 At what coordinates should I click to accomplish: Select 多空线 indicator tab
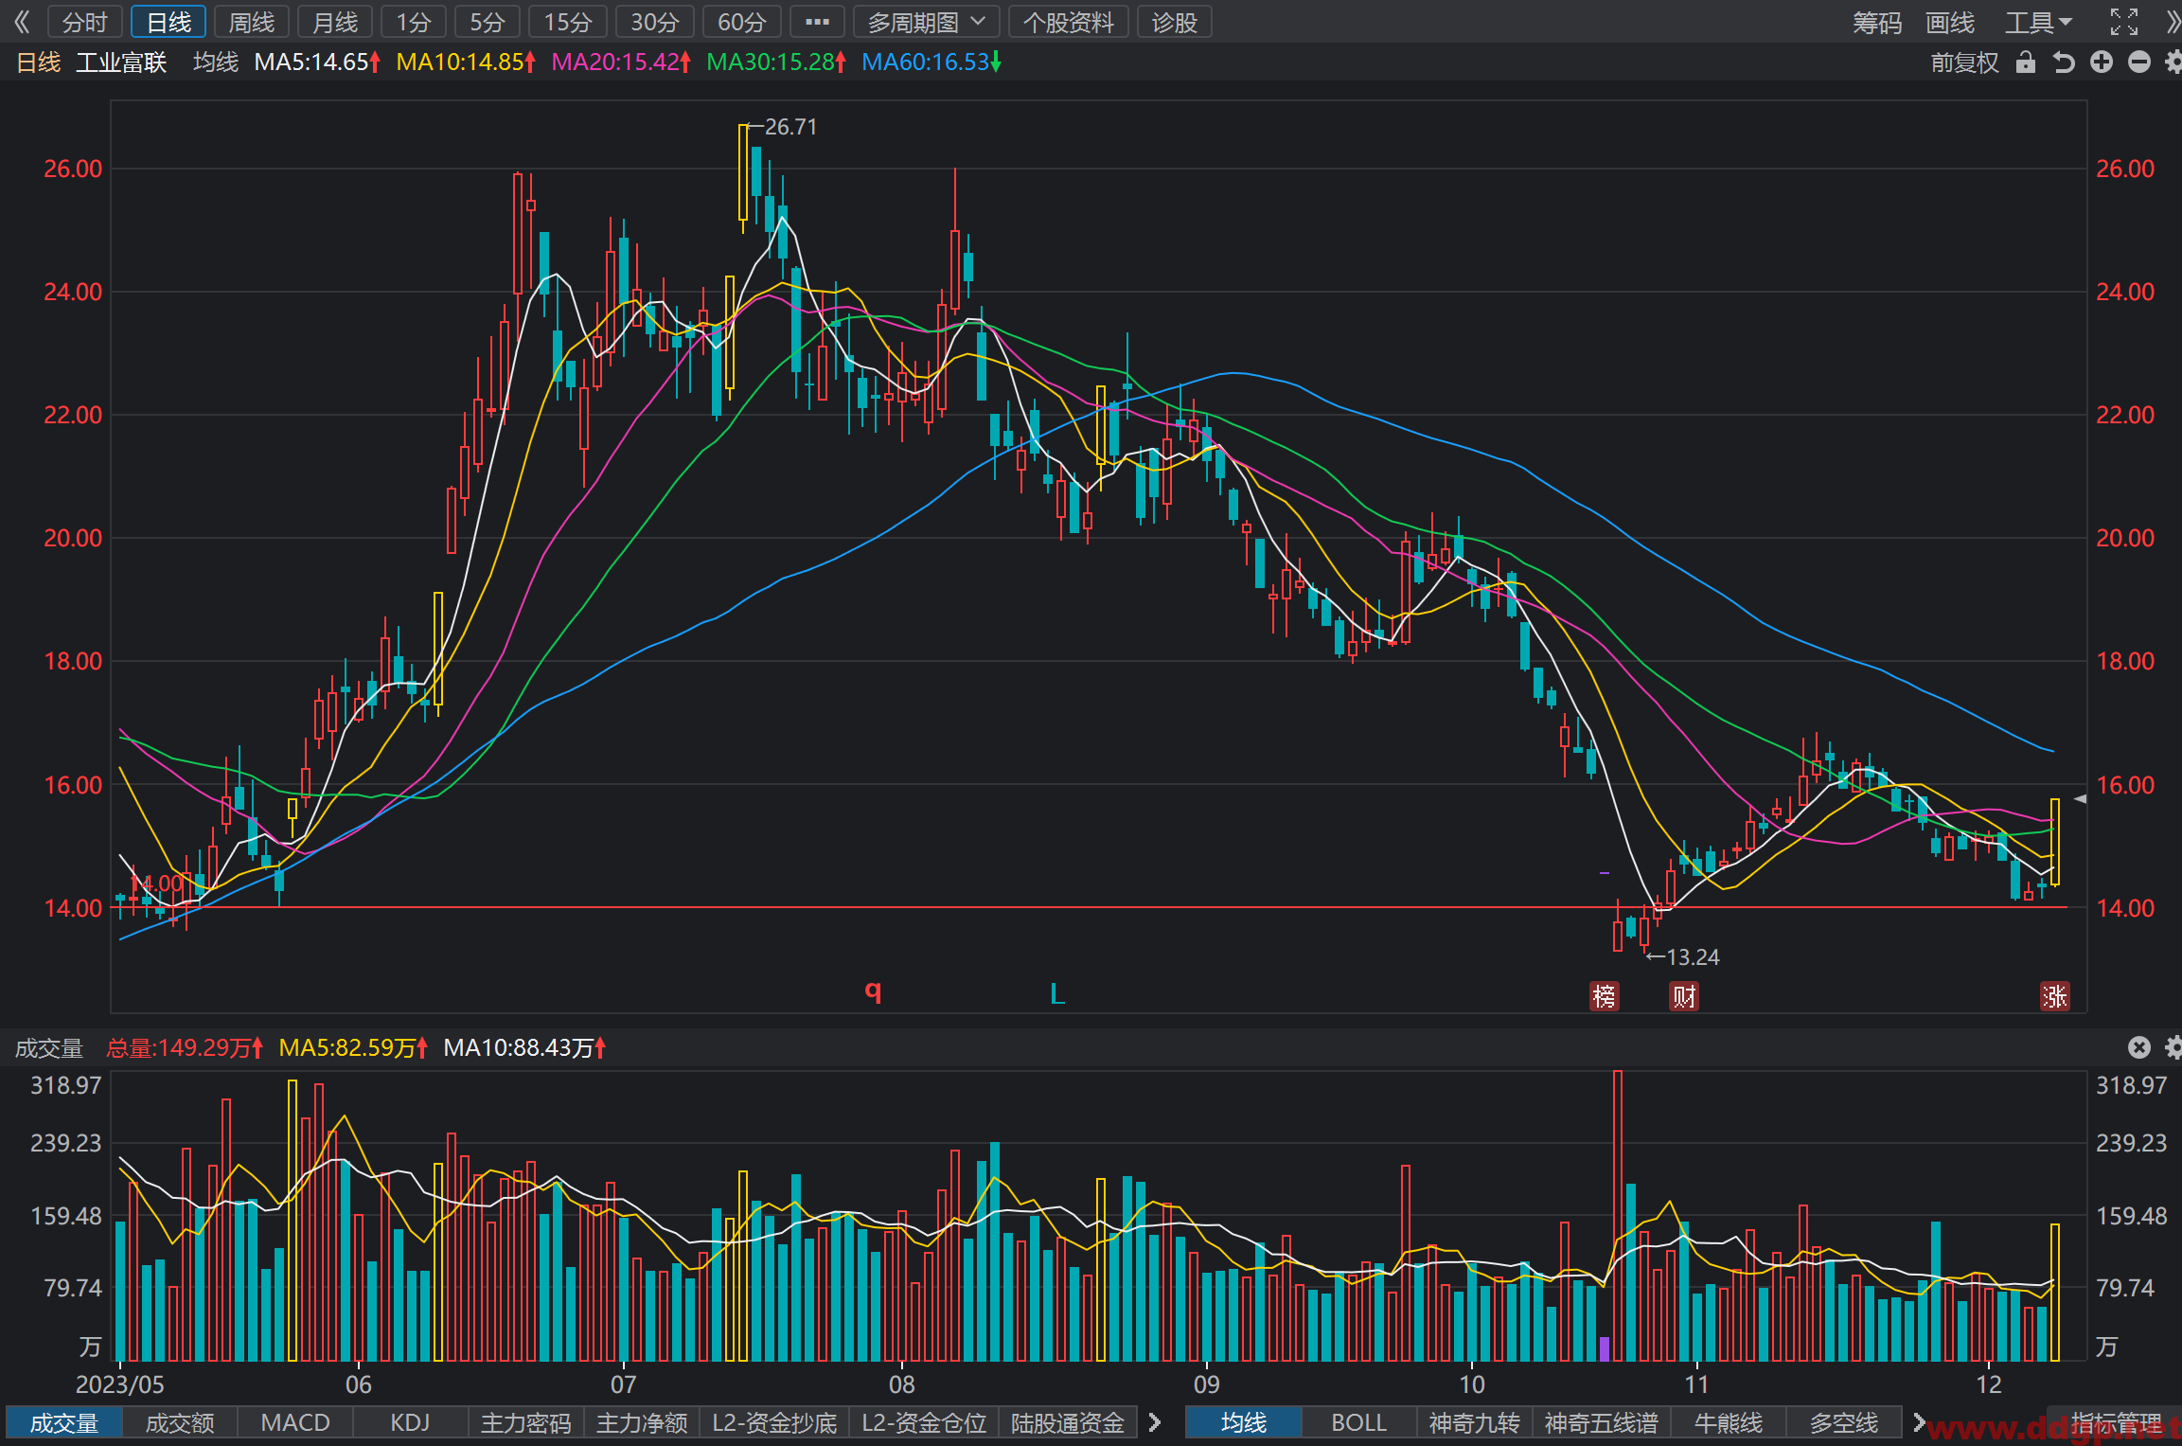(x=1844, y=1422)
